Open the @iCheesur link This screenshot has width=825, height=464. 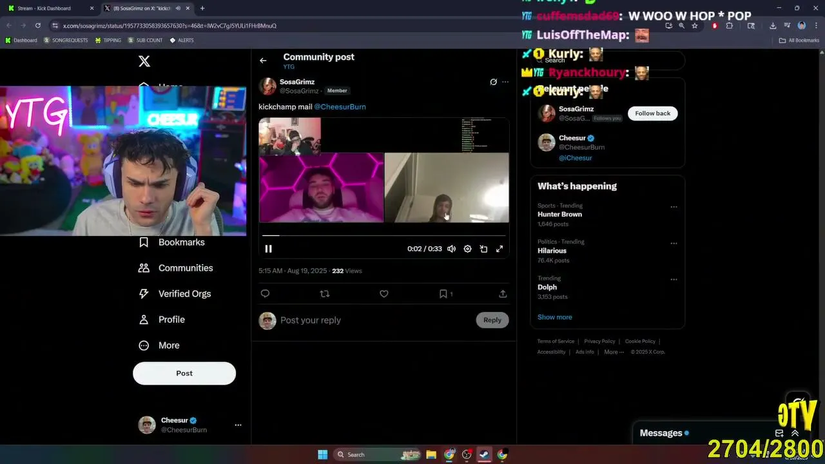pos(576,158)
